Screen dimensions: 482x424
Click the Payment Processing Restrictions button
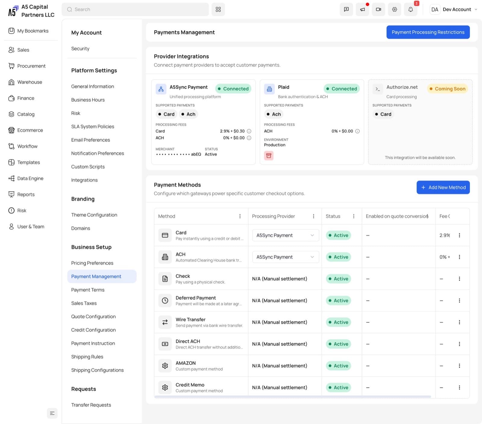428,32
